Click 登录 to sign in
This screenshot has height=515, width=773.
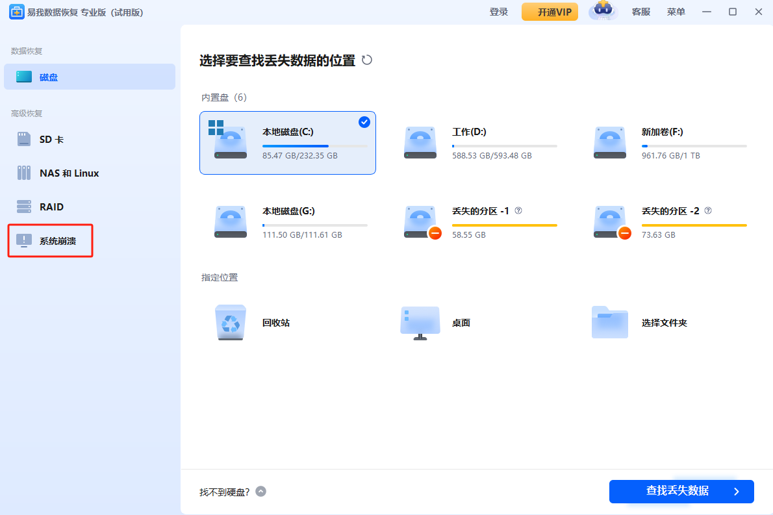pyautogui.click(x=498, y=12)
